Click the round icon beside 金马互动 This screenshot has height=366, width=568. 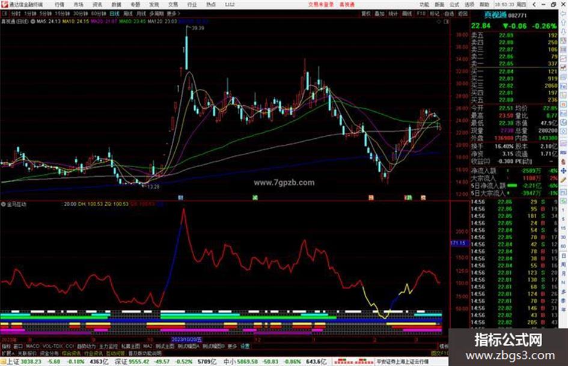pyautogui.click(x=4, y=204)
